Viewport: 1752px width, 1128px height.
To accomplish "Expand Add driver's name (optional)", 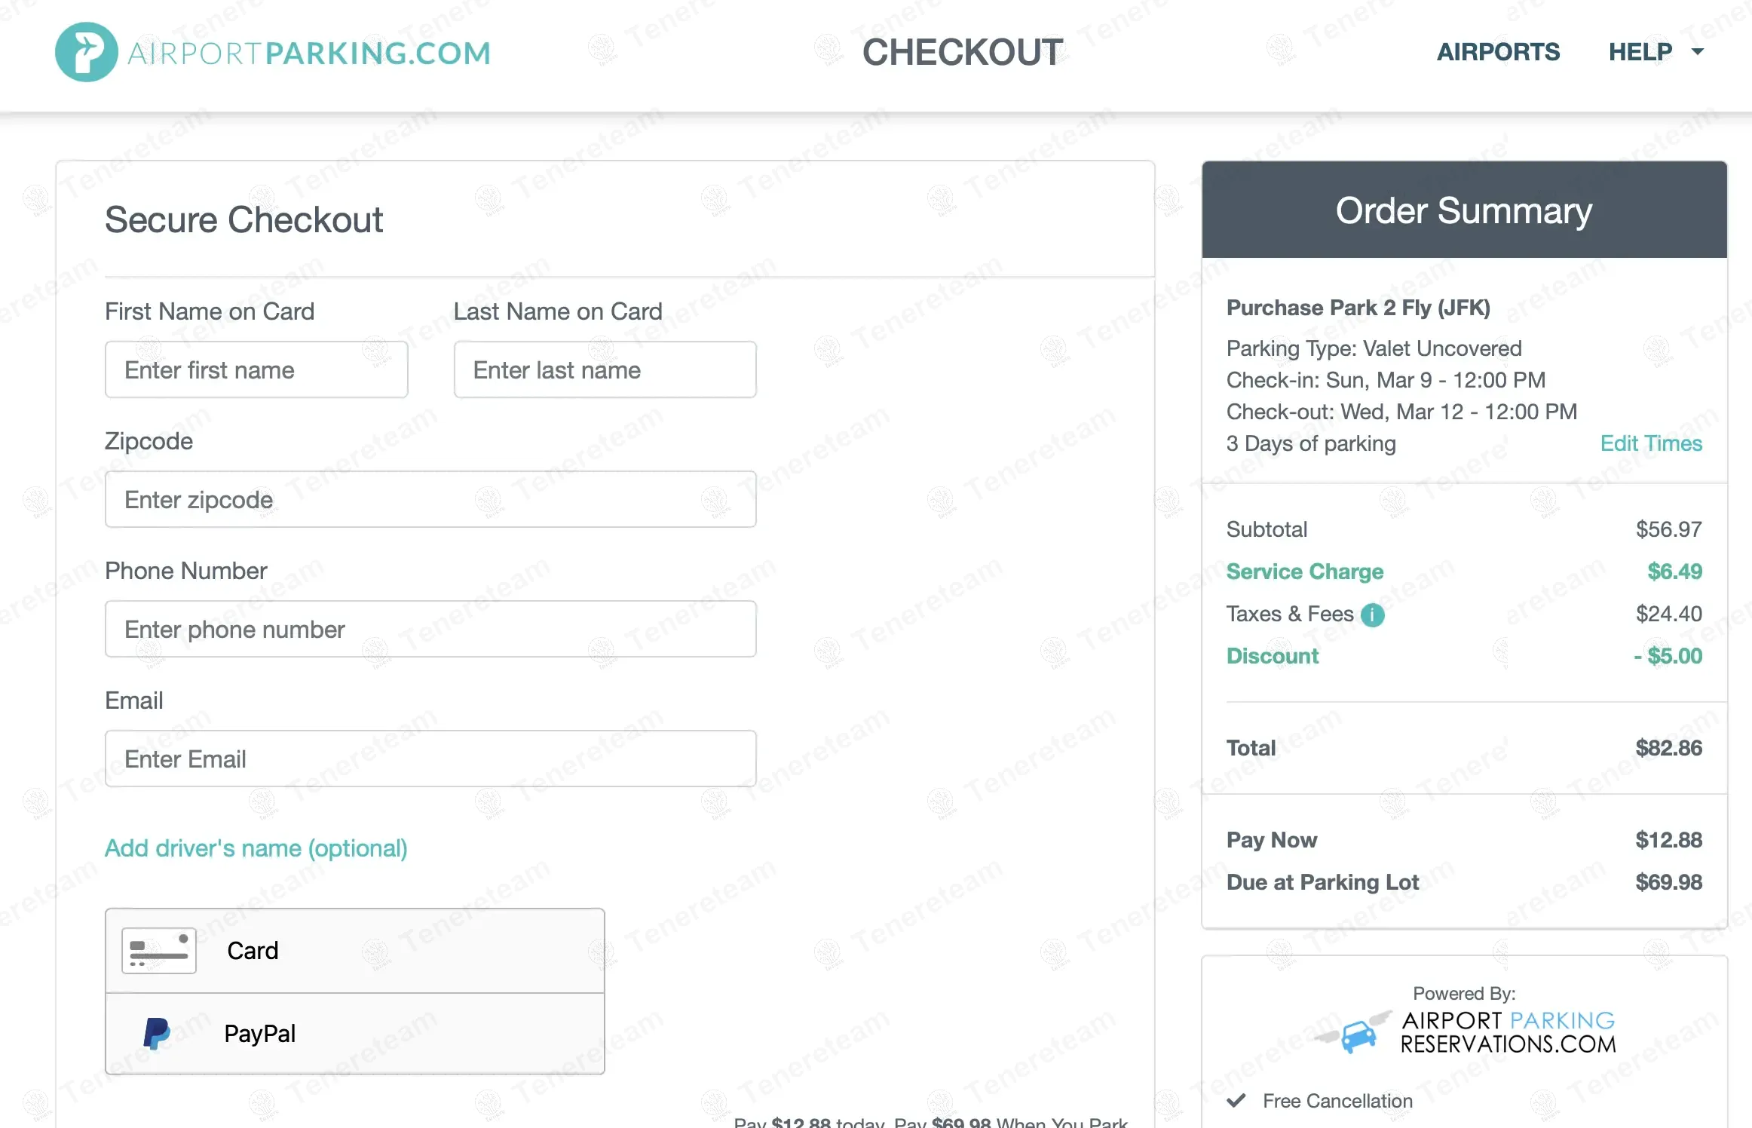I will (256, 848).
